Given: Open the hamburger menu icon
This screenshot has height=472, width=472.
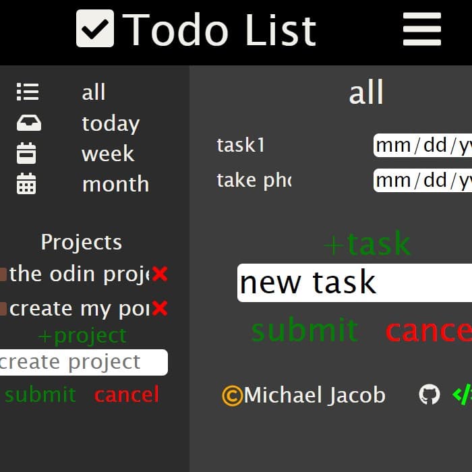Looking at the screenshot, I should (422, 29).
